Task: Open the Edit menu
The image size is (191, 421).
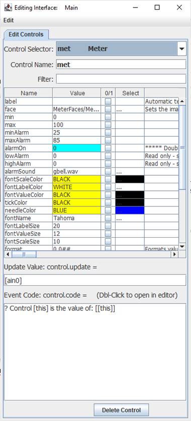Action: pyautogui.click(x=9, y=20)
